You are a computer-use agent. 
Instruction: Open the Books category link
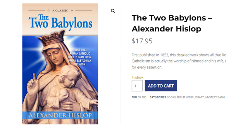point(171,97)
